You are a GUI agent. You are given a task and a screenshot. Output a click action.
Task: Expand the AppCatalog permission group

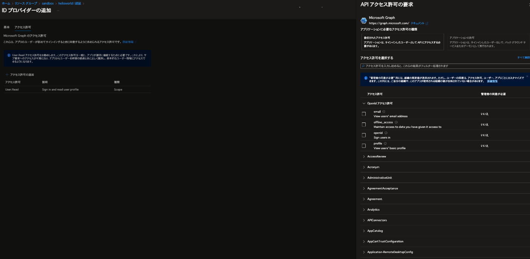click(364, 231)
